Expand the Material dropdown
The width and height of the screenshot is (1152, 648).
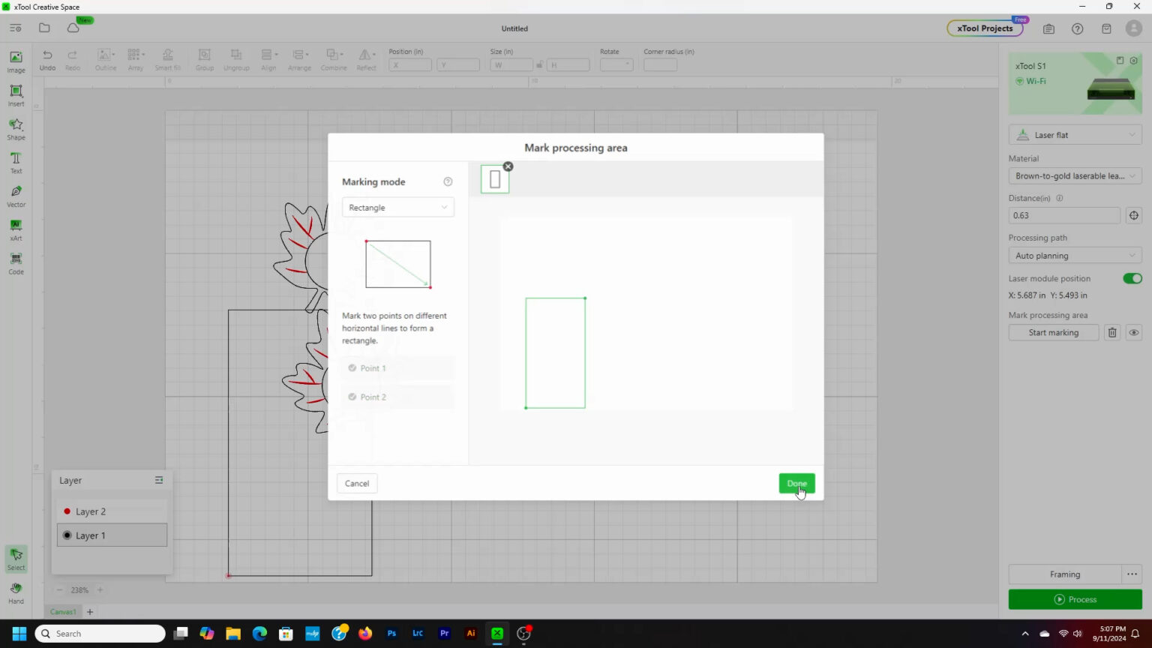1074,176
